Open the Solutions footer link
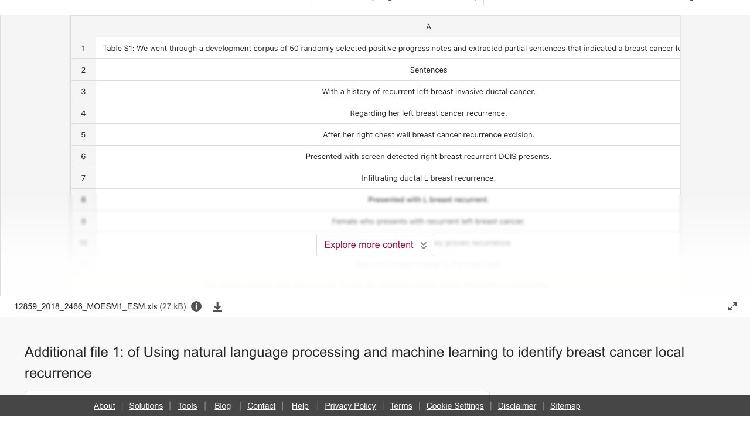Image resolution: width=750 pixels, height=421 pixels. tap(146, 406)
